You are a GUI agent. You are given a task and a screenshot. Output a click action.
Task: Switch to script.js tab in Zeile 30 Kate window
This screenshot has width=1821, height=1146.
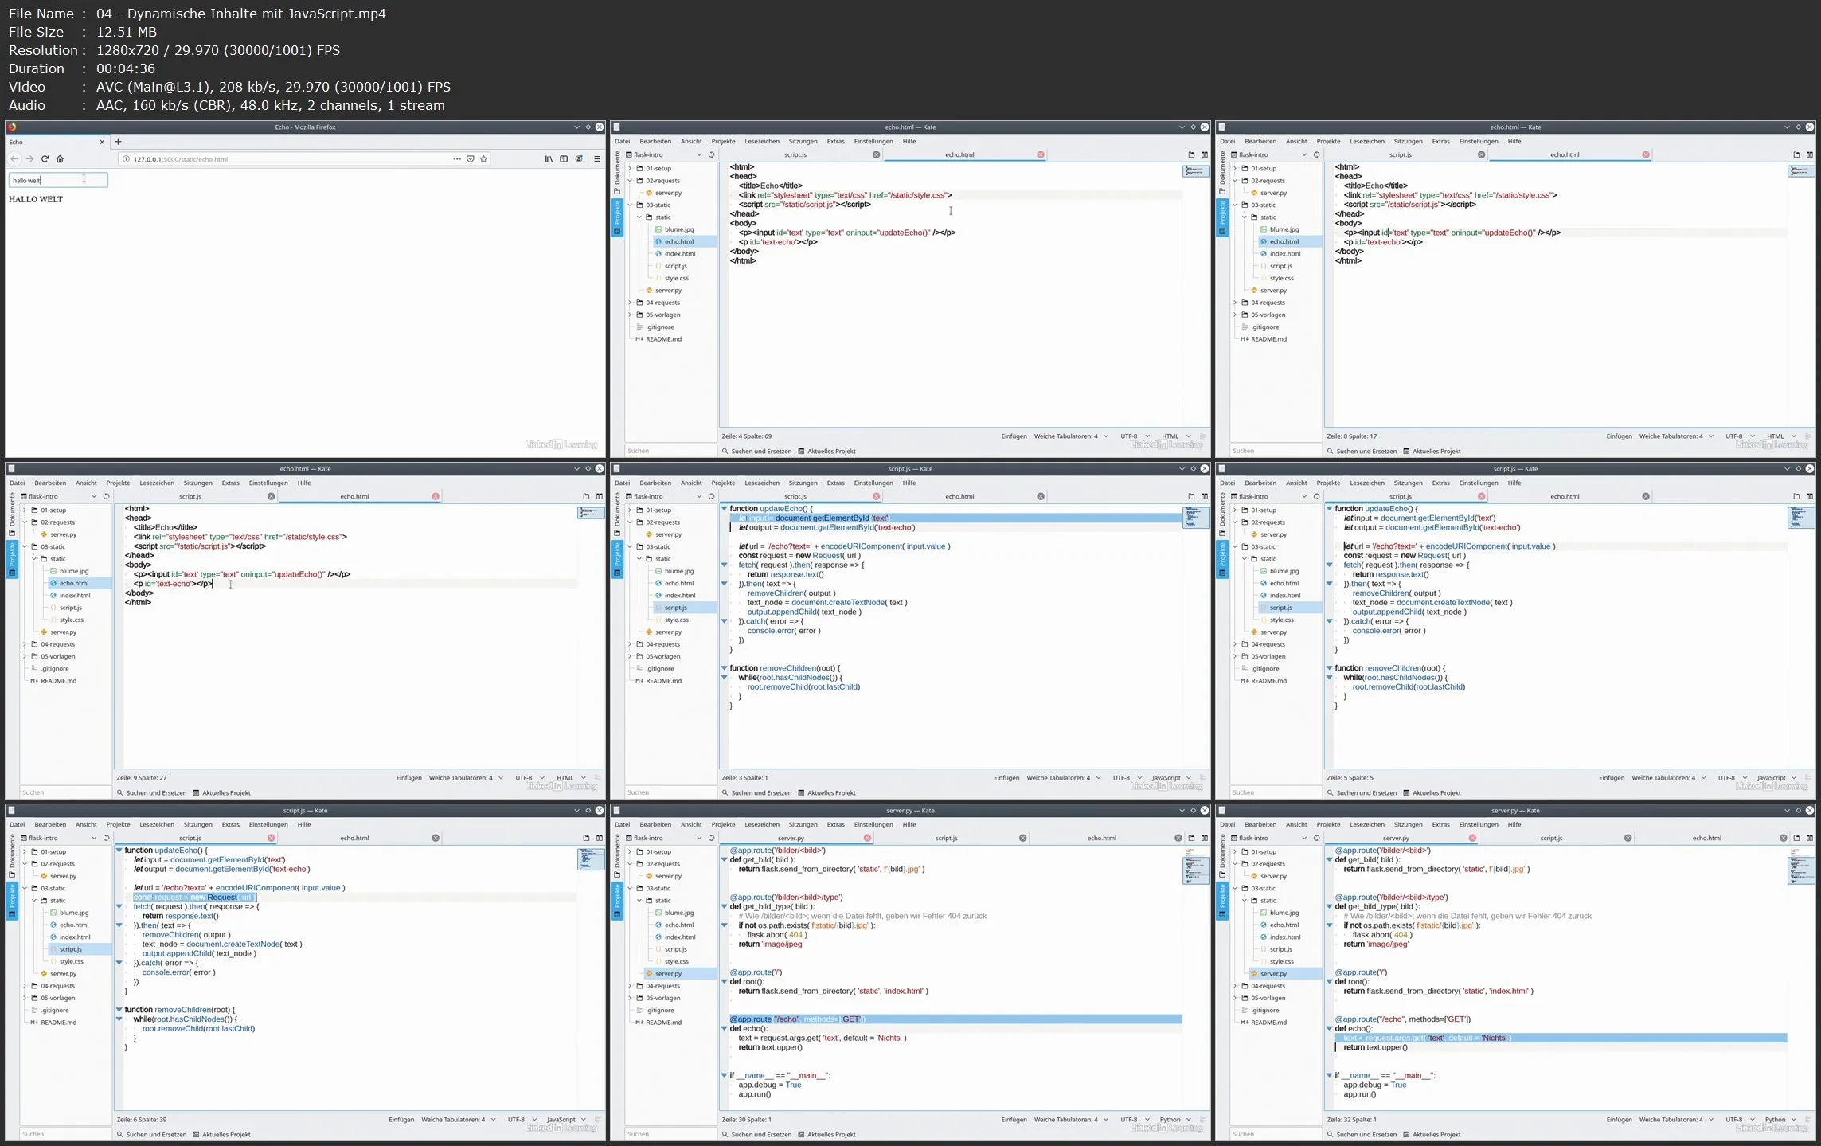click(x=946, y=838)
